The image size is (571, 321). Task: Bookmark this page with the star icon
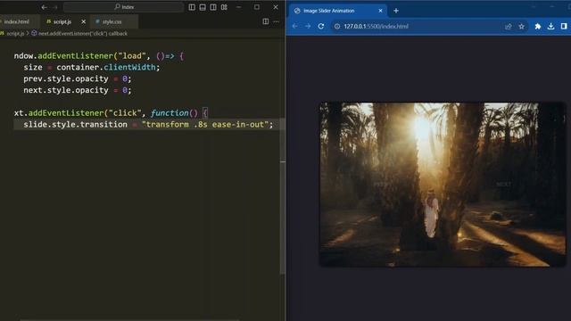521,26
